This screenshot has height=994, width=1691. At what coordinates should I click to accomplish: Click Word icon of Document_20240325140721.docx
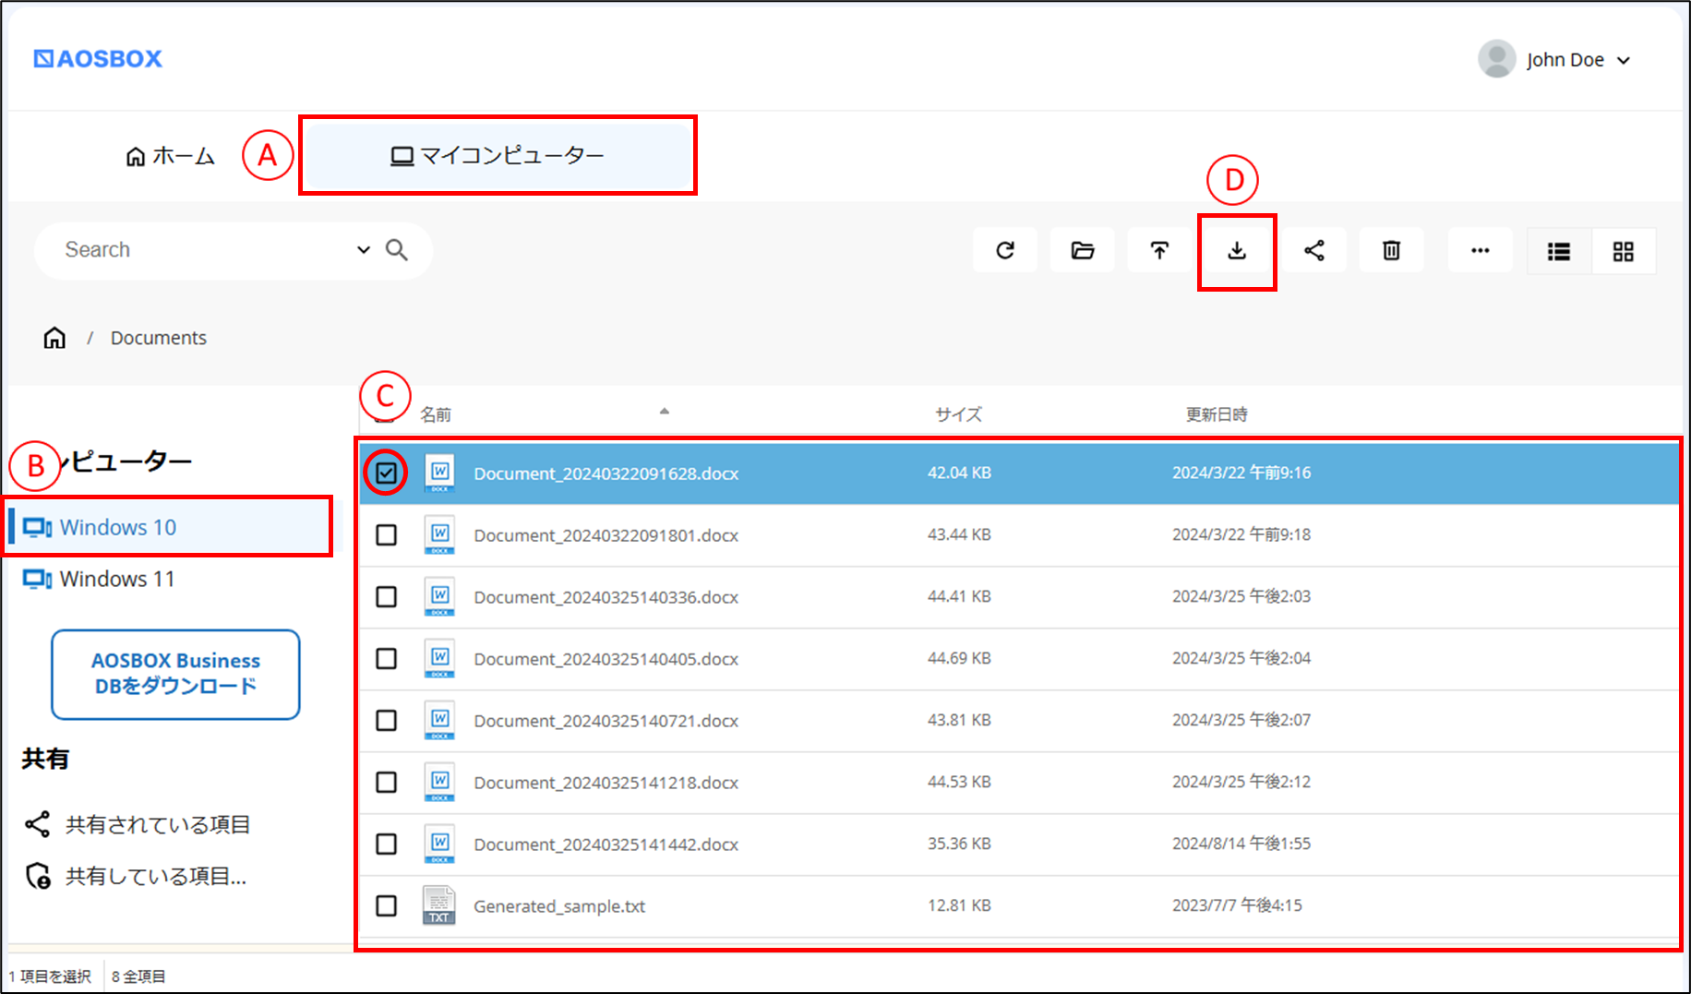(439, 721)
